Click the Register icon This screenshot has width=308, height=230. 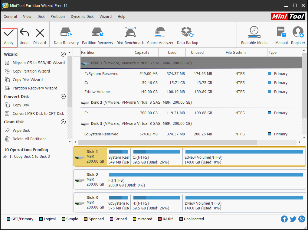click(298, 36)
